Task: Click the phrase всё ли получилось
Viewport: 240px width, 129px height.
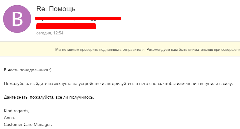Action: point(78,97)
